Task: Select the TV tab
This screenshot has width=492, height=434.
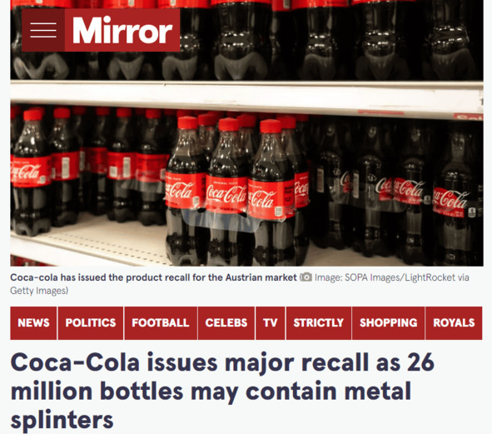Action: coord(271,323)
